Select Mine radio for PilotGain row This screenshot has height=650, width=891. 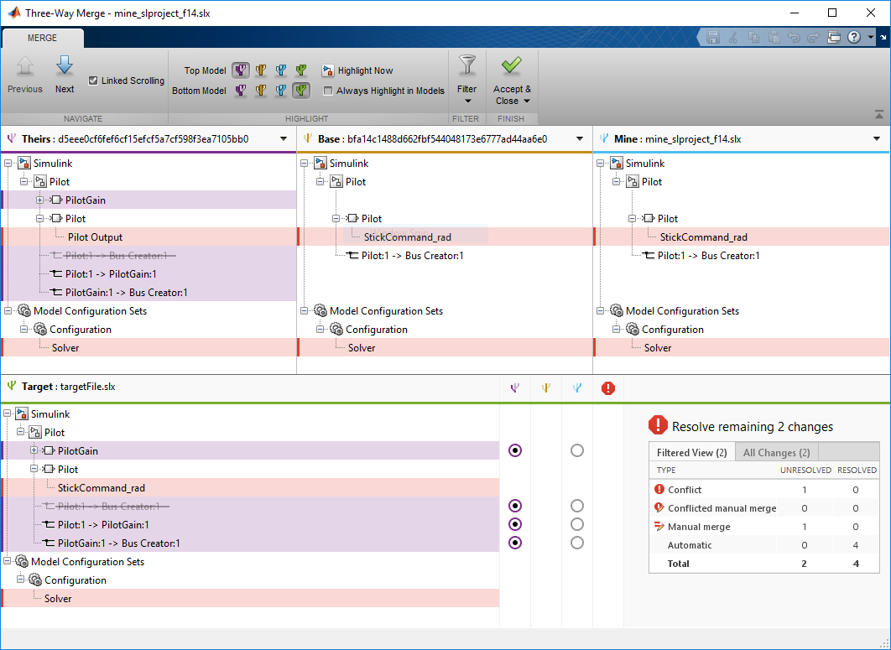point(576,450)
